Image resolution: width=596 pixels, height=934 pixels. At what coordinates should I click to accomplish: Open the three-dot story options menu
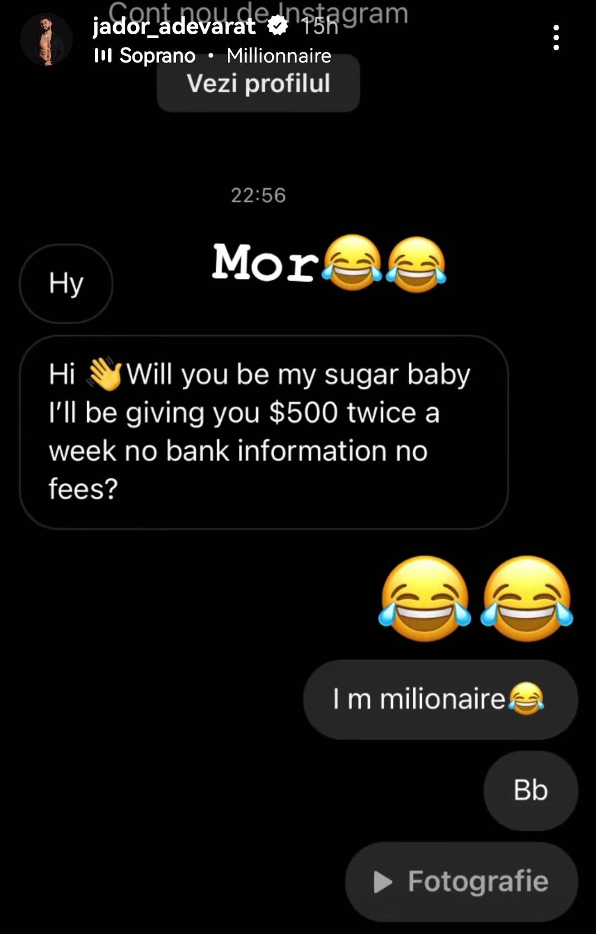(556, 38)
